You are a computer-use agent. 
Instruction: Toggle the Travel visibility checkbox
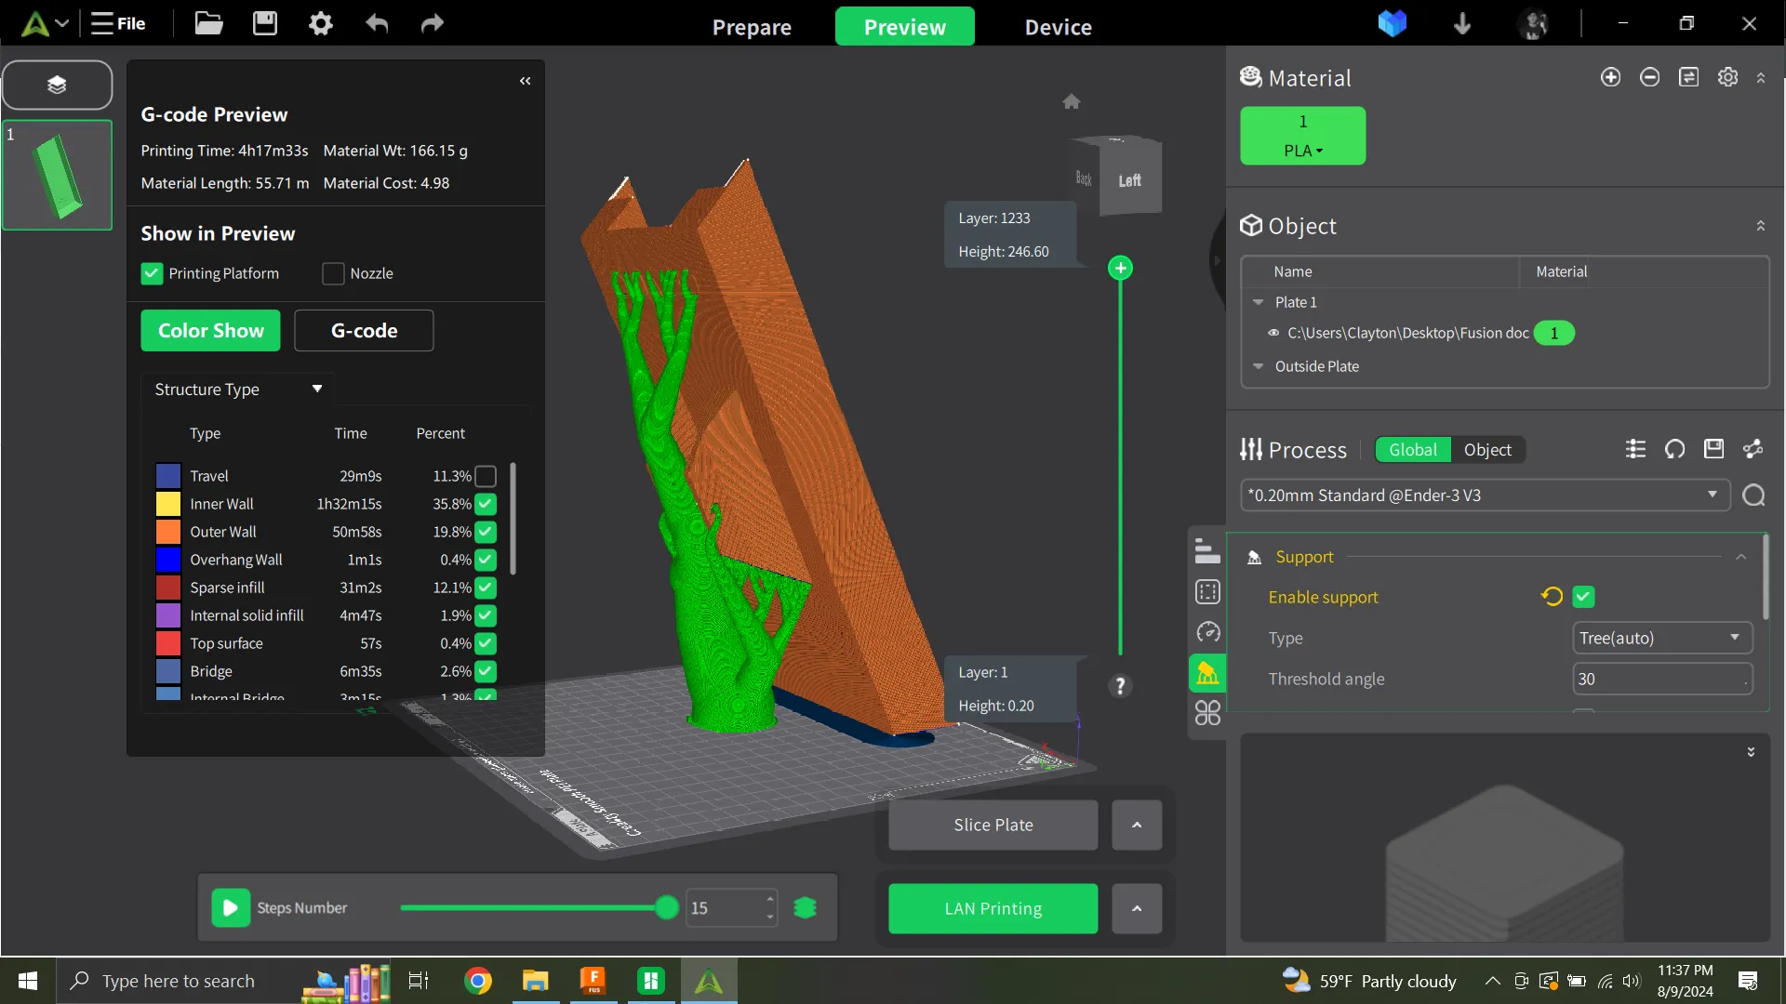(x=486, y=476)
